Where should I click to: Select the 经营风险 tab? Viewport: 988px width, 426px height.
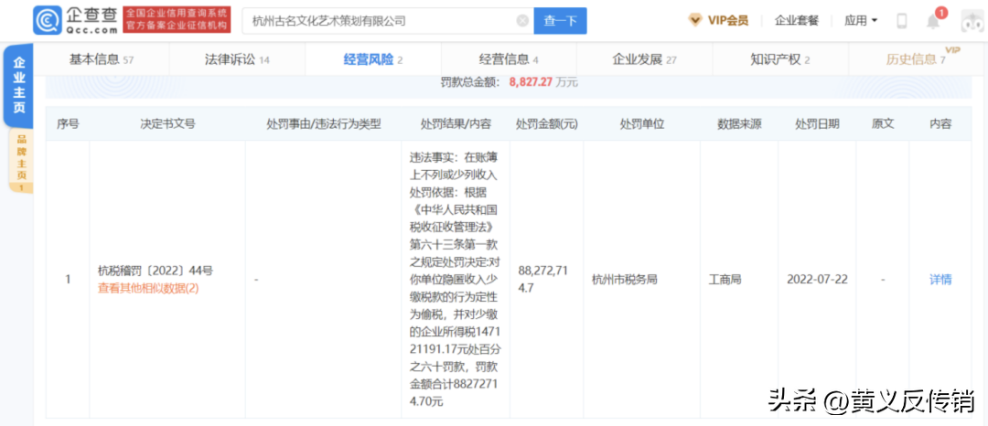372,59
